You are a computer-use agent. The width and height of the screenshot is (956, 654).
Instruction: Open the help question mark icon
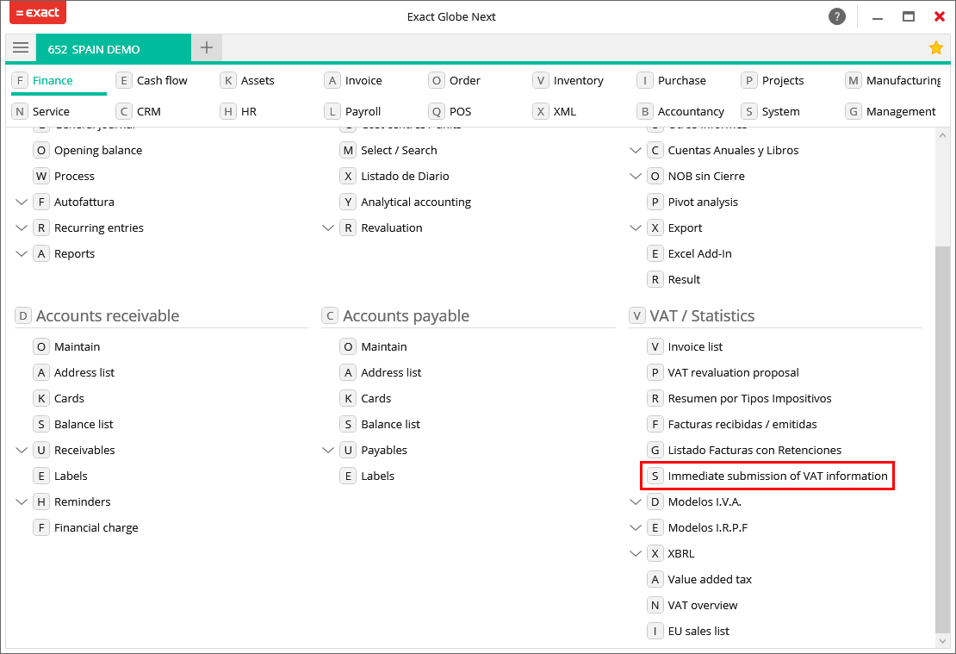click(x=836, y=16)
